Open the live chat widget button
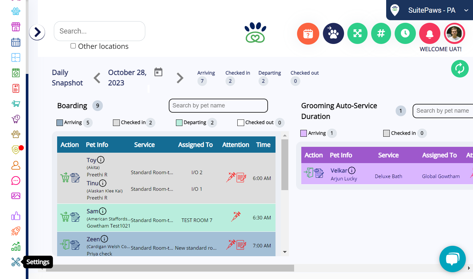The image size is (473, 279). pyautogui.click(x=452, y=259)
